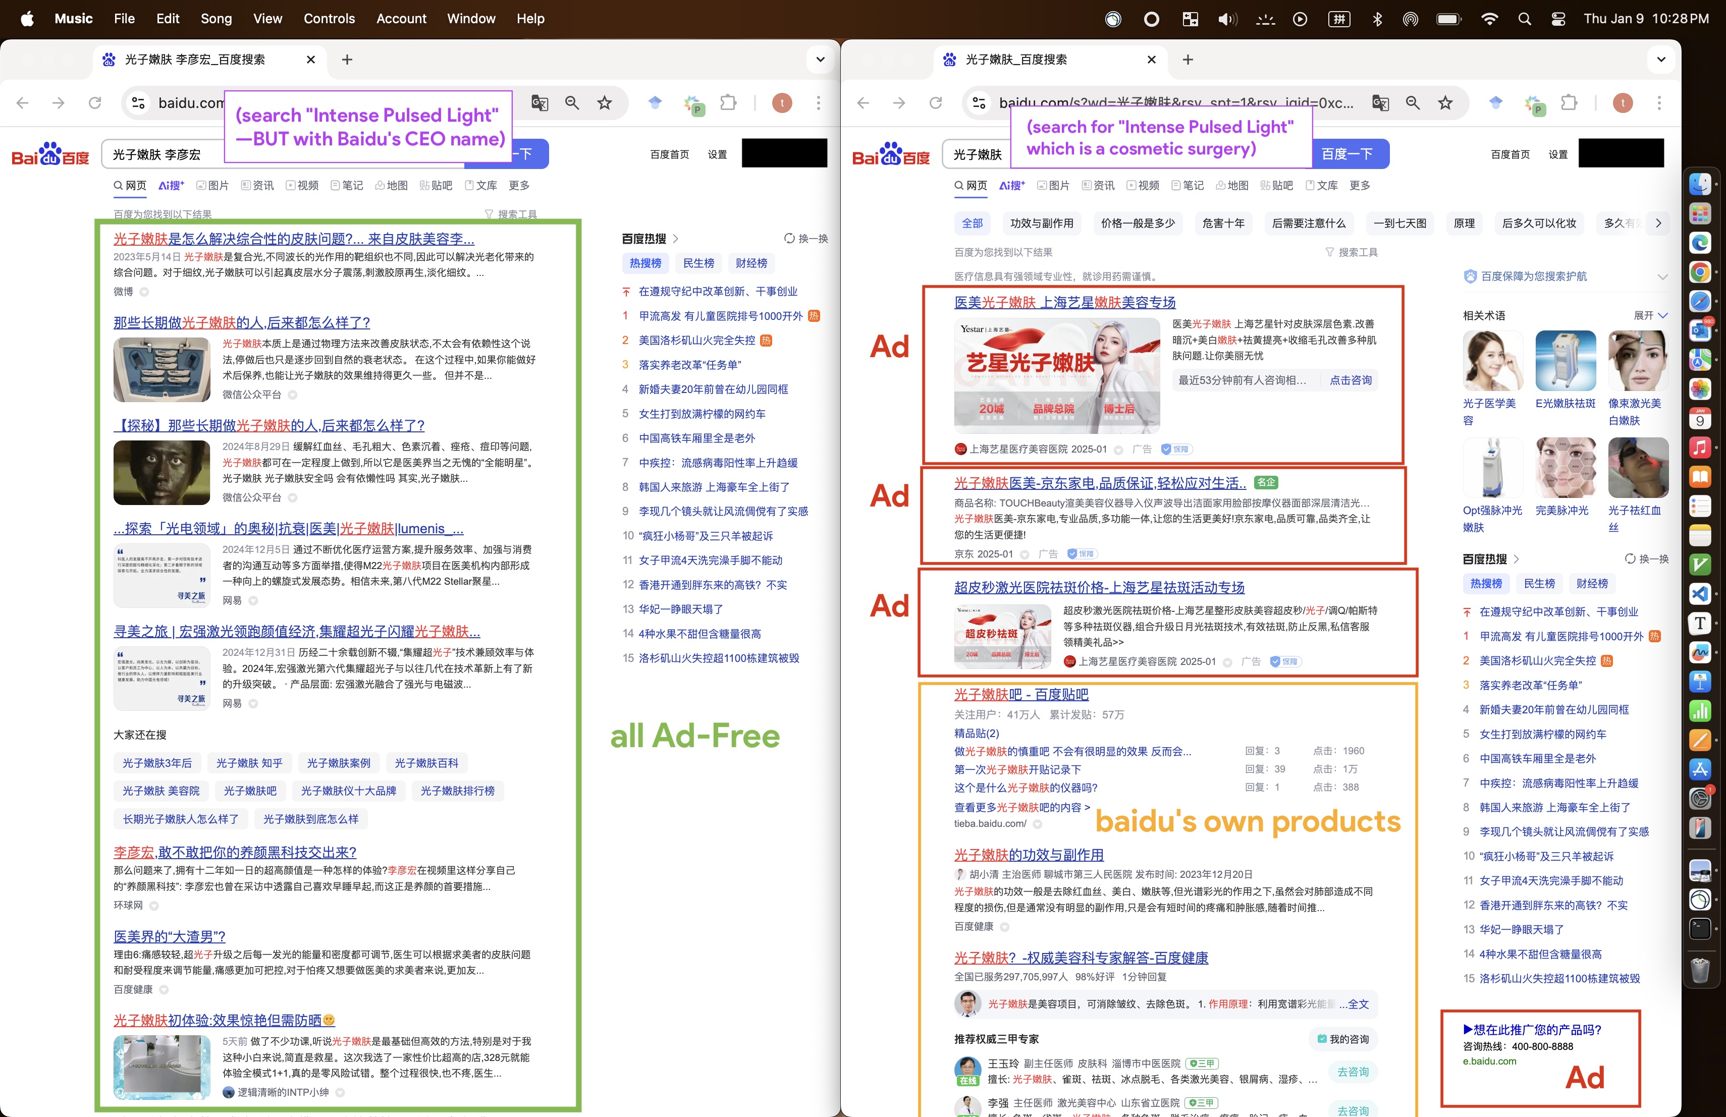Open the page zoom magnifier icon in the address bar

pyautogui.click(x=572, y=103)
